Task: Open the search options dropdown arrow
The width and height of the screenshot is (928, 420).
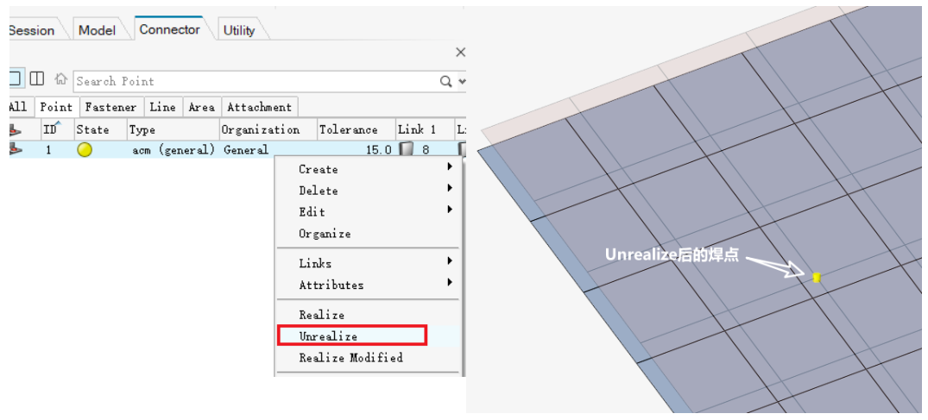Action: click(x=462, y=81)
